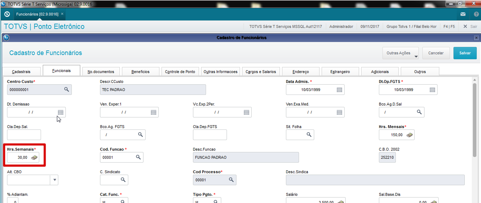This screenshot has height=203, width=481.
Task: Click the round icon in Cadastro de Funcionários title bar
Action: [x=6, y=38]
